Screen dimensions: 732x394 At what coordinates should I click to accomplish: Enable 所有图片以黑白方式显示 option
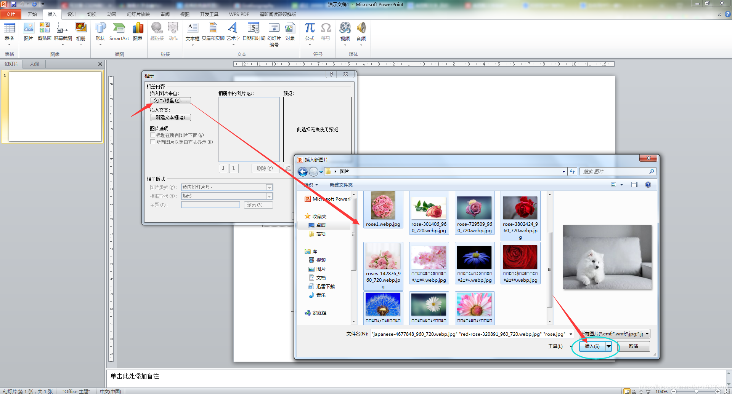[152, 142]
